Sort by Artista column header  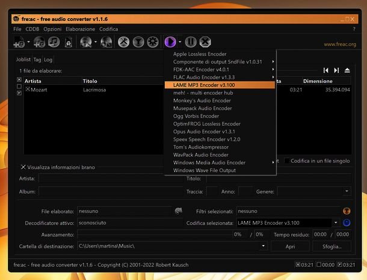click(x=52, y=81)
